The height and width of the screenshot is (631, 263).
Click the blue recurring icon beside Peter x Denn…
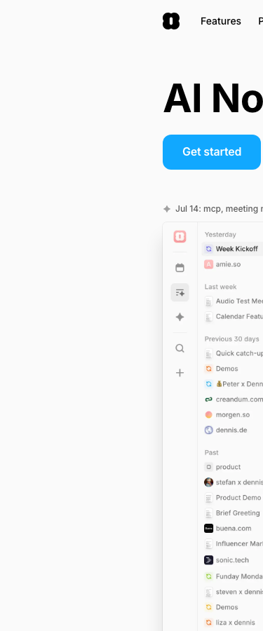[x=208, y=384]
